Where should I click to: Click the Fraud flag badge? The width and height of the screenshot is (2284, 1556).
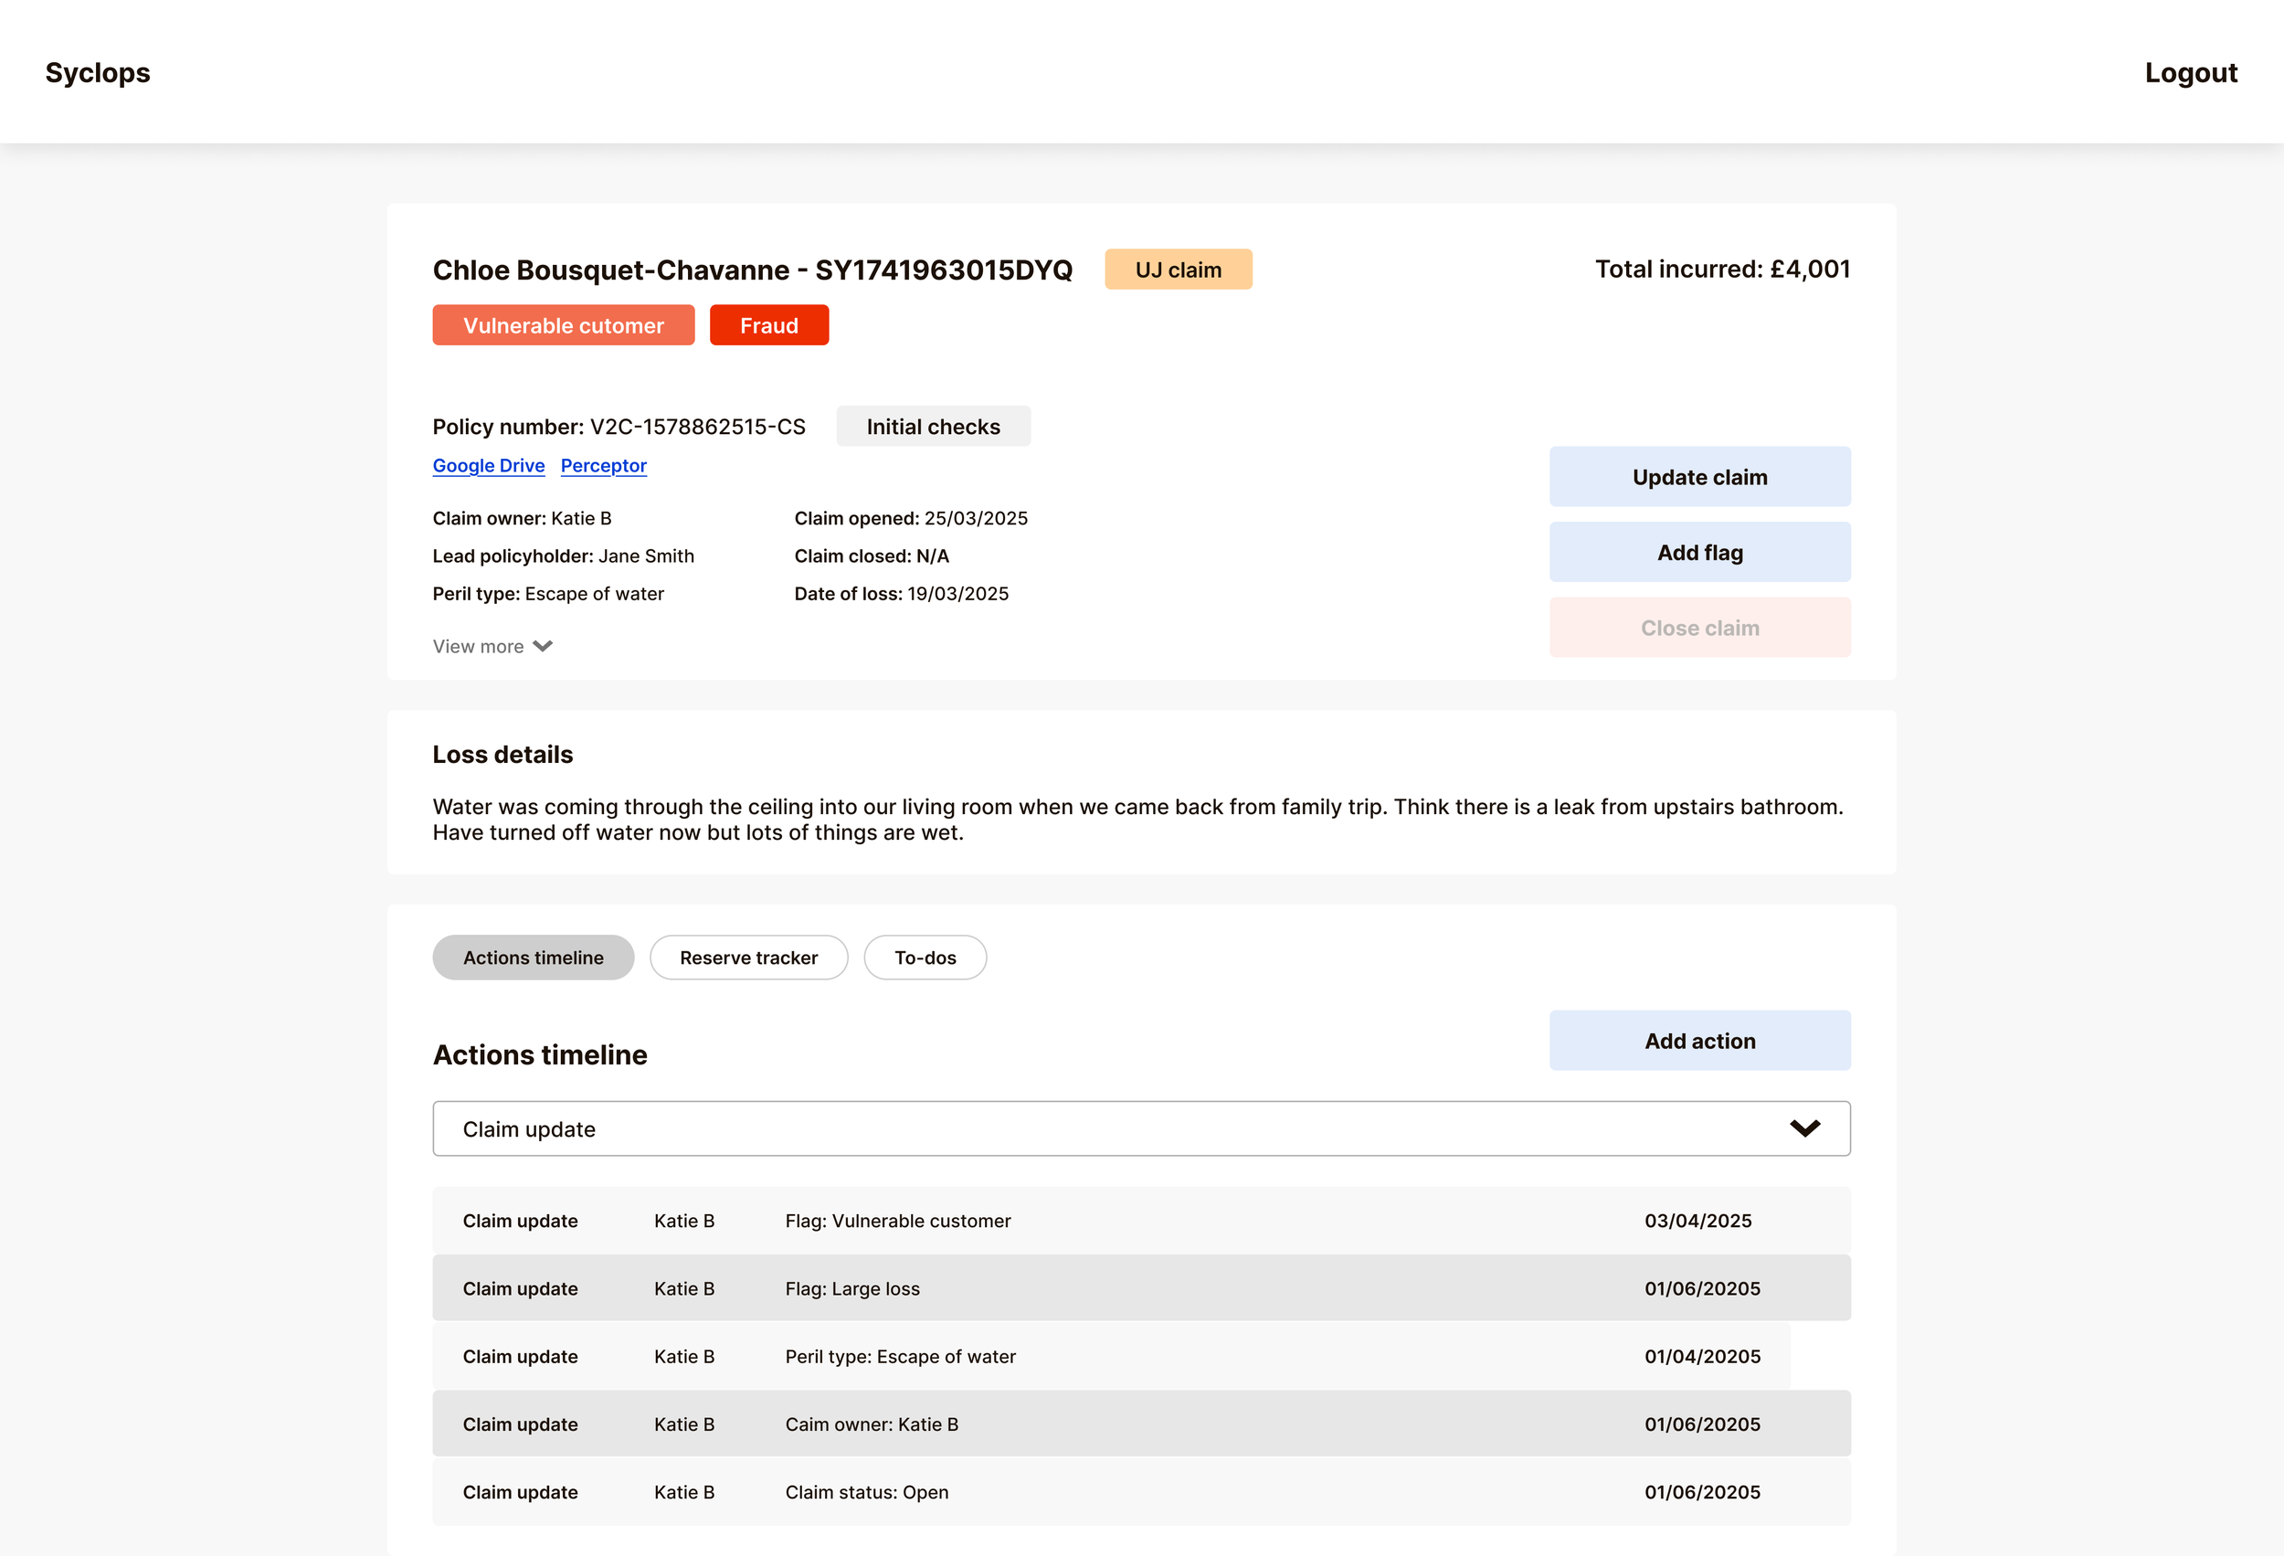(768, 325)
